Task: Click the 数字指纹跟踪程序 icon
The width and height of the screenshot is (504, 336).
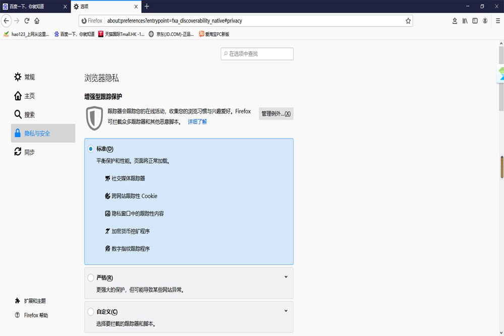Action: pyautogui.click(x=108, y=249)
